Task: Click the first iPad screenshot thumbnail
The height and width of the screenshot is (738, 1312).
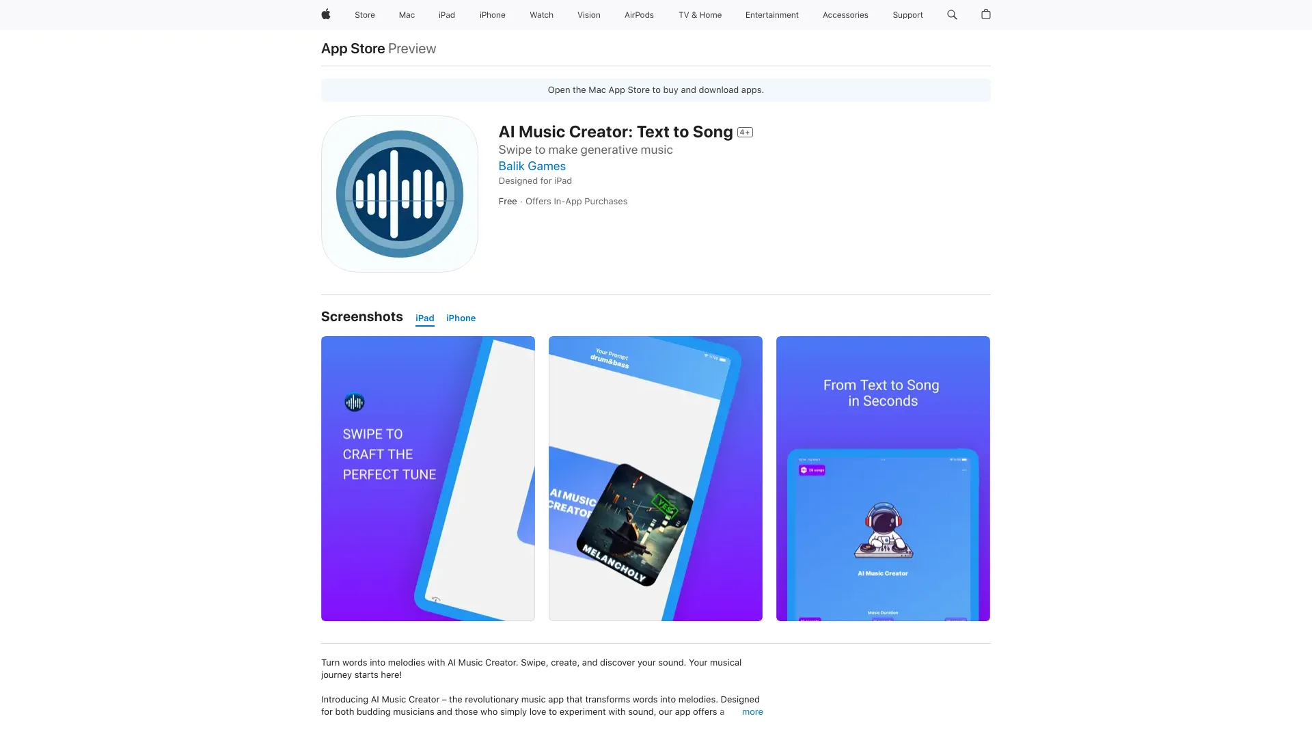Action: [428, 478]
